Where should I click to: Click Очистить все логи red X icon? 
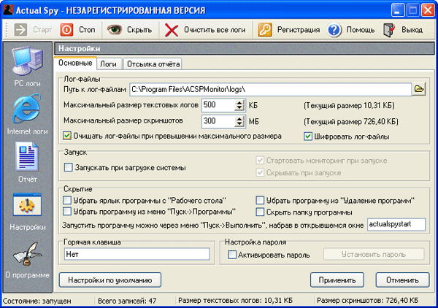(172, 30)
